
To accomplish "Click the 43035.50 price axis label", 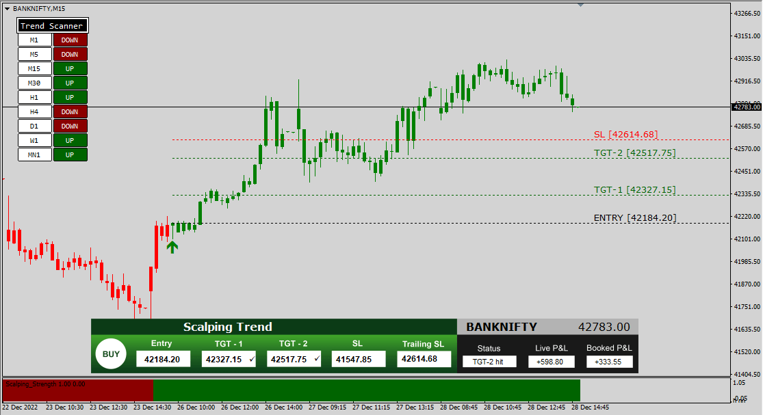I will coord(747,59).
